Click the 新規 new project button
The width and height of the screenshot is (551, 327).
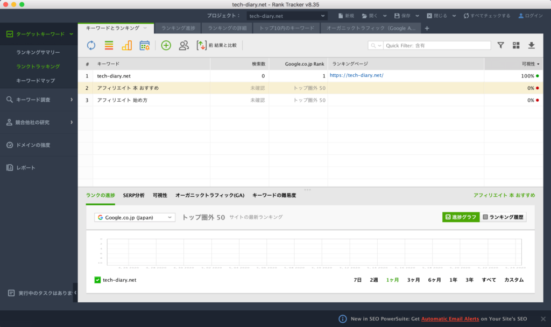(346, 16)
